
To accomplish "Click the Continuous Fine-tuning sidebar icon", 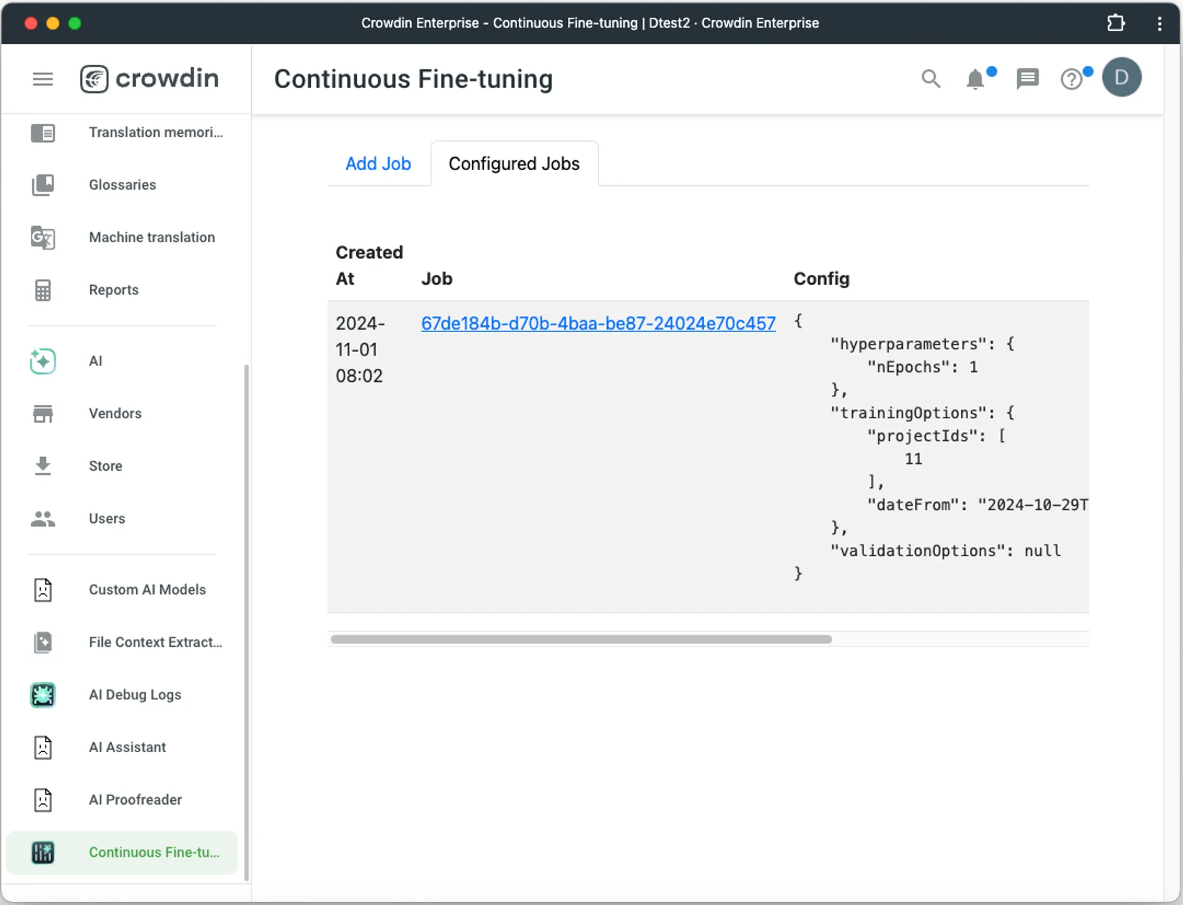I will pos(43,853).
